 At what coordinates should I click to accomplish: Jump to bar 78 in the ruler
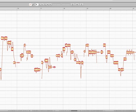pos(64,9)
